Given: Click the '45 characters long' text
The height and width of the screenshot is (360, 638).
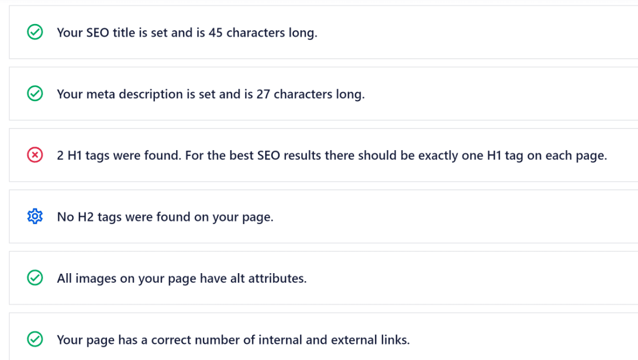Looking at the screenshot, I should tap(263, 33).
